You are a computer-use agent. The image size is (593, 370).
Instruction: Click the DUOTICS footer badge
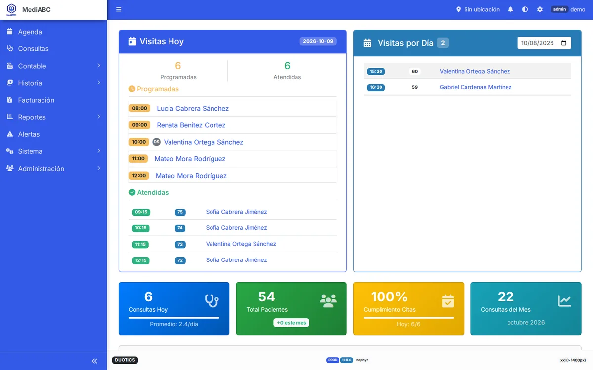[125, 360]
